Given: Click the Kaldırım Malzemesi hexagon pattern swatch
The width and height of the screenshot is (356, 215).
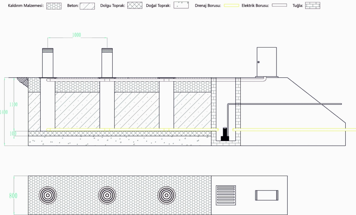Looking at the screenshot, I should 54,6.
